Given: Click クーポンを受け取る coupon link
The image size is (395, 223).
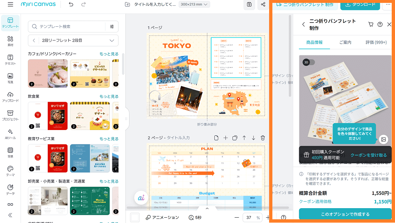Looking at the screenshot, I should (368, 155).
